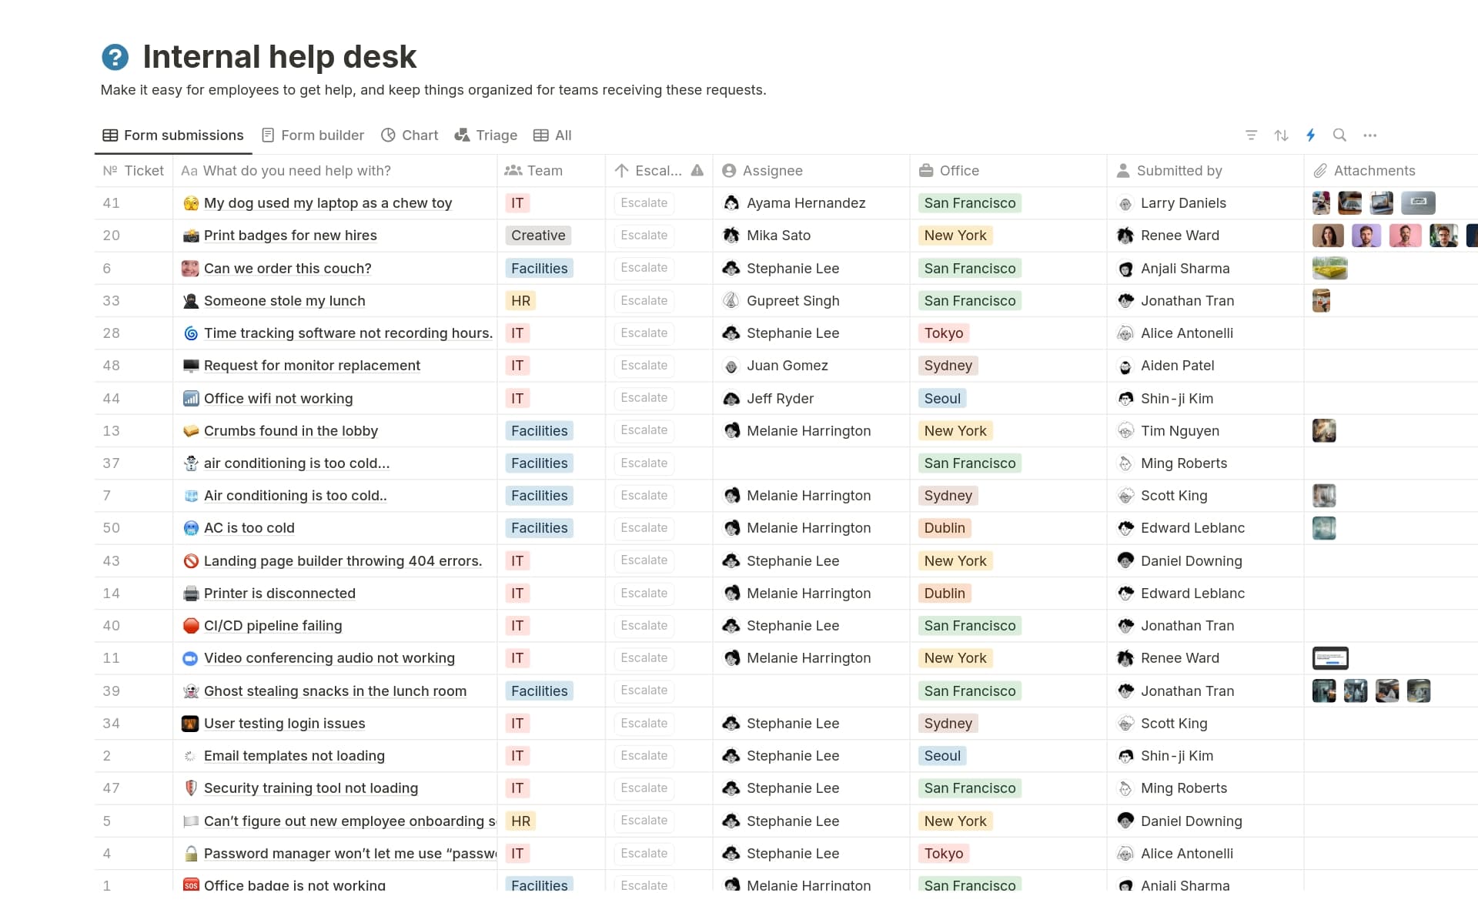Open the sort arrows icon
Viewport: 1478px width, 923px height.
tap(1281, 135)
